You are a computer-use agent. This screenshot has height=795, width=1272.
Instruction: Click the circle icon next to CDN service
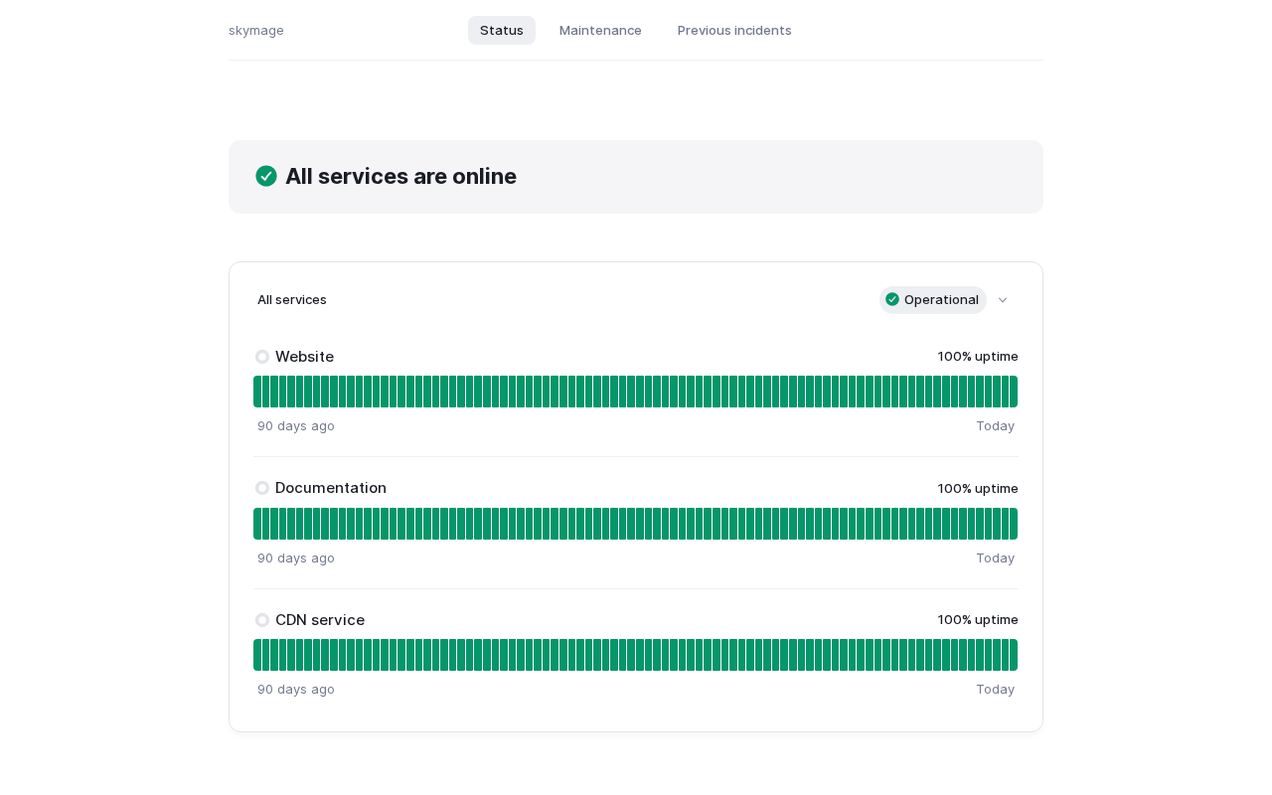point(262,620)
